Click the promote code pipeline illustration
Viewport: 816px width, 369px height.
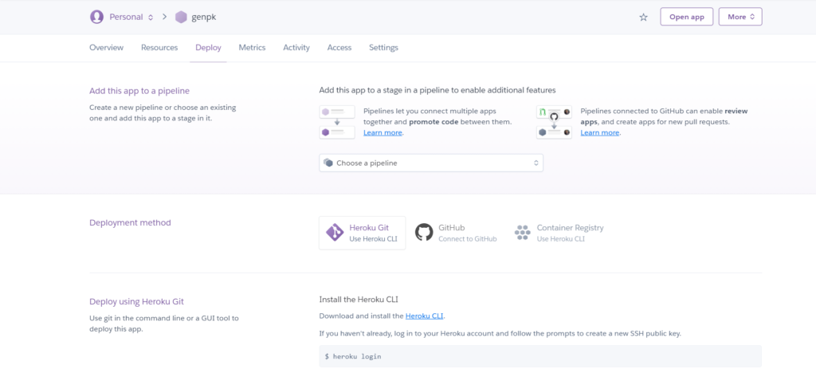click(337, 122)
